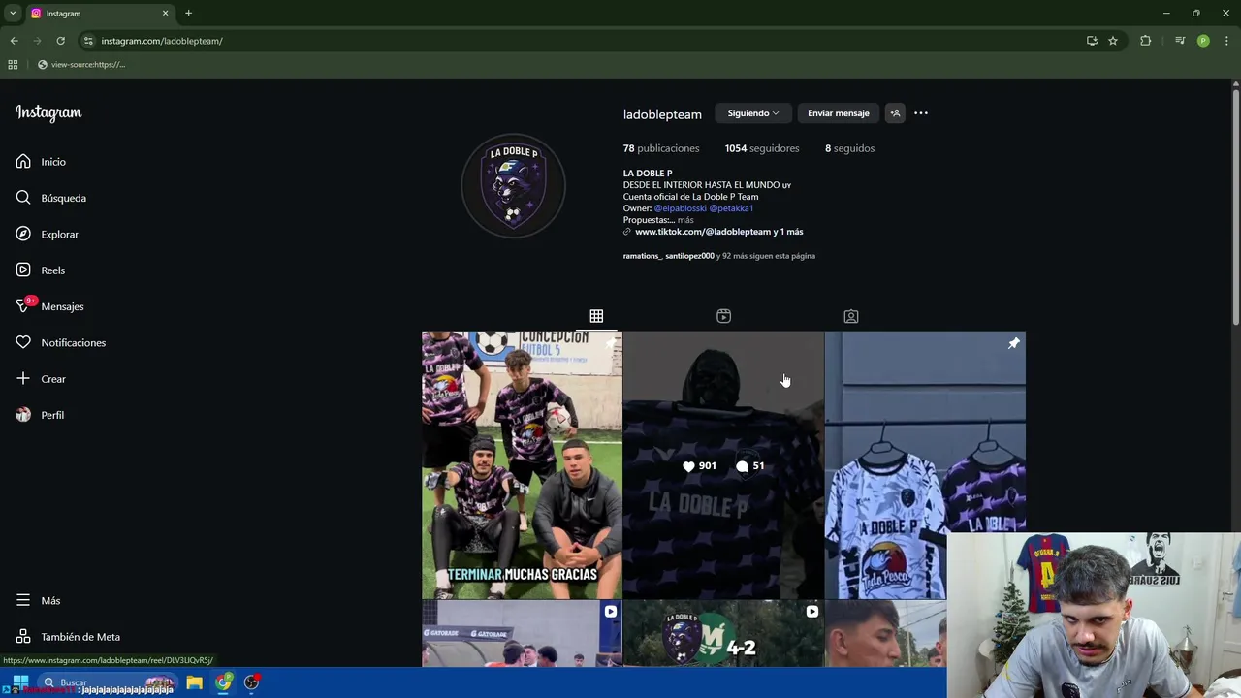Open the 'Terminar muchas gracias' post

tap(522, 465)
